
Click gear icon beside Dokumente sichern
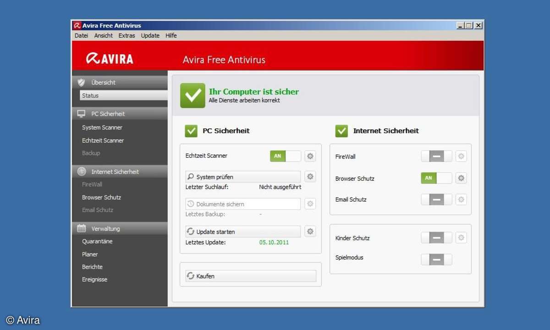310,204
